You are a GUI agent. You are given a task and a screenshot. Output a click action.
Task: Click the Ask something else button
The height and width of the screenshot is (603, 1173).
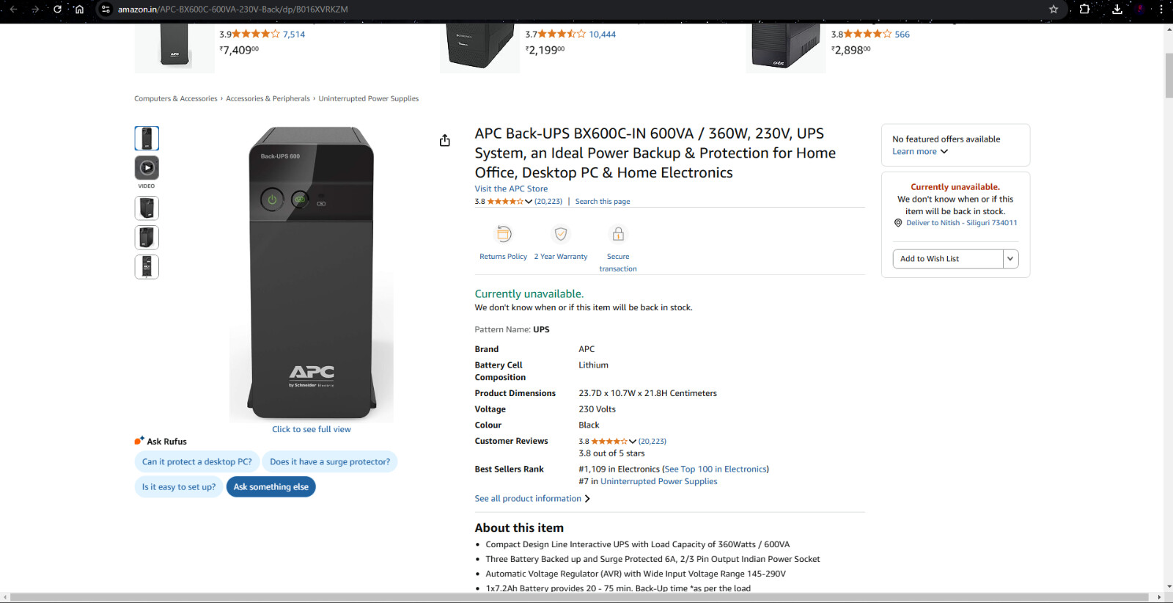click(271, 487)
